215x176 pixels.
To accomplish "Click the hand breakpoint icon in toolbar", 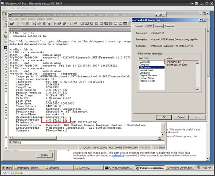I will pyautogui.click(x=76, y=23).
